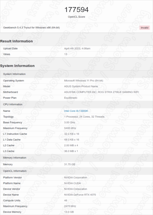Image resolution: width=153 pixels, height=215 pixels.
Task: Click the 'L1 Data Cache' label
Action: (x=12, y=140)
